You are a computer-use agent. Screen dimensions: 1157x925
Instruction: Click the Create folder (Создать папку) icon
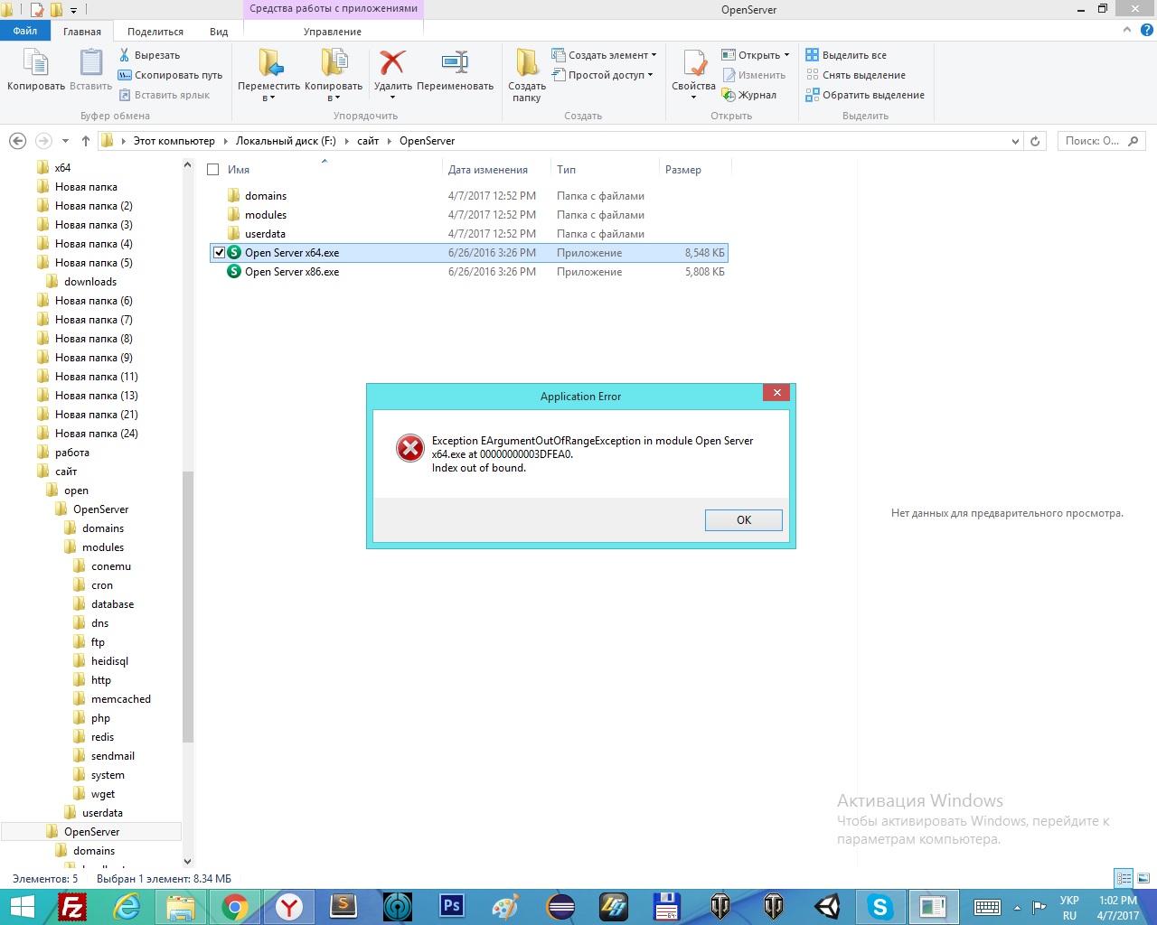tap(527, 64)
